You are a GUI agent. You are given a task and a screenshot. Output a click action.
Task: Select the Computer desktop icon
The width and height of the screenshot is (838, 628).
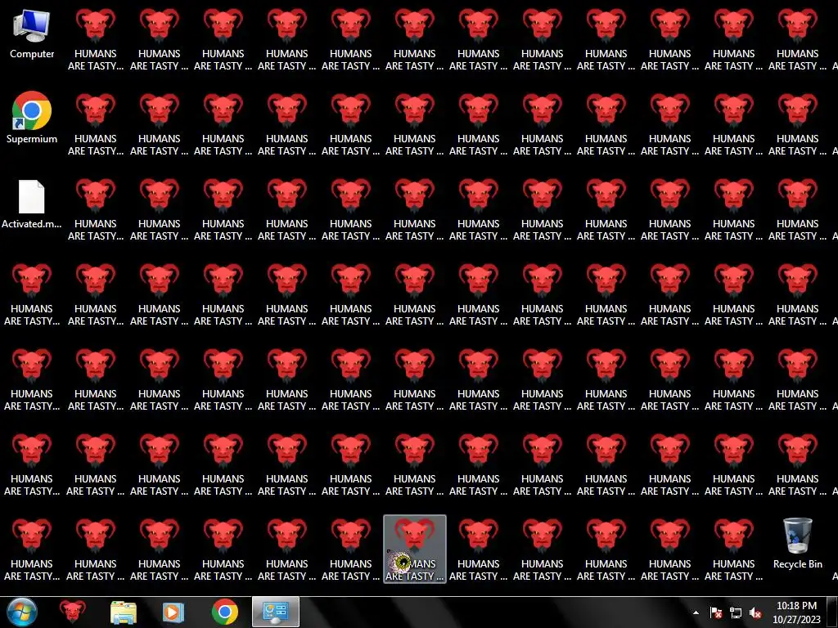point(32,34)
